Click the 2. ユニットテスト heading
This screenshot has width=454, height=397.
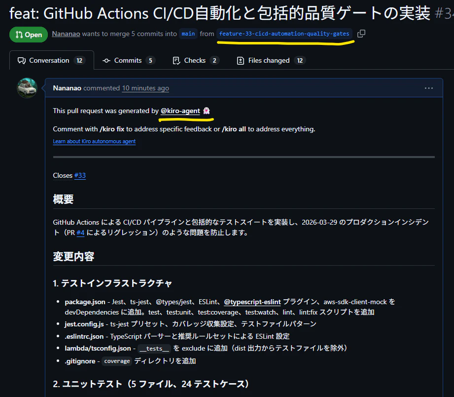tap(151, 384)
